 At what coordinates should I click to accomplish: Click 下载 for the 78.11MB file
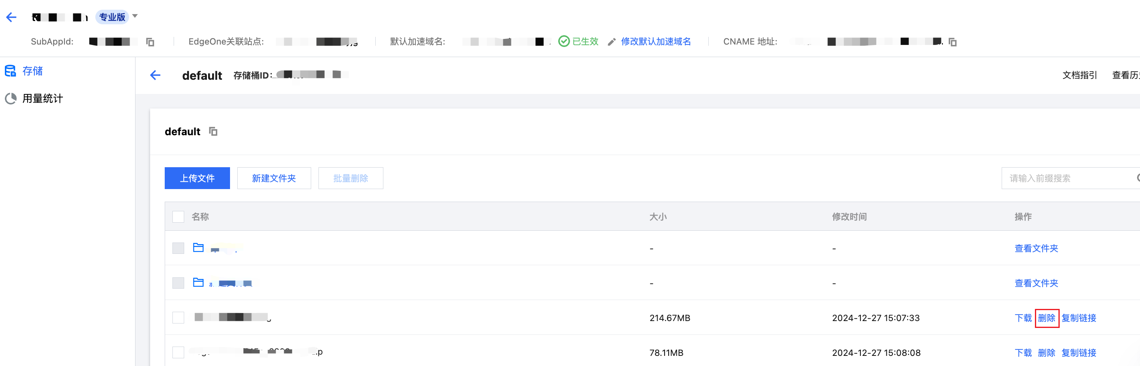pyautogui.click(x=1023, y=353)
